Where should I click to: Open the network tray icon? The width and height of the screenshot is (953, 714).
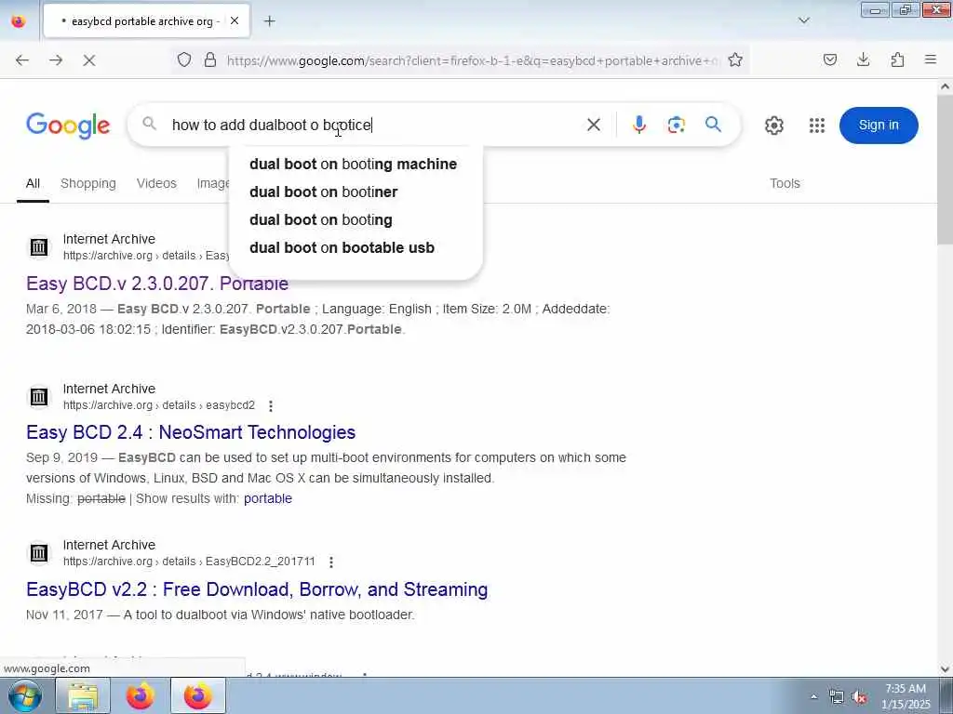pyautogui.click(x=837, y=697)
